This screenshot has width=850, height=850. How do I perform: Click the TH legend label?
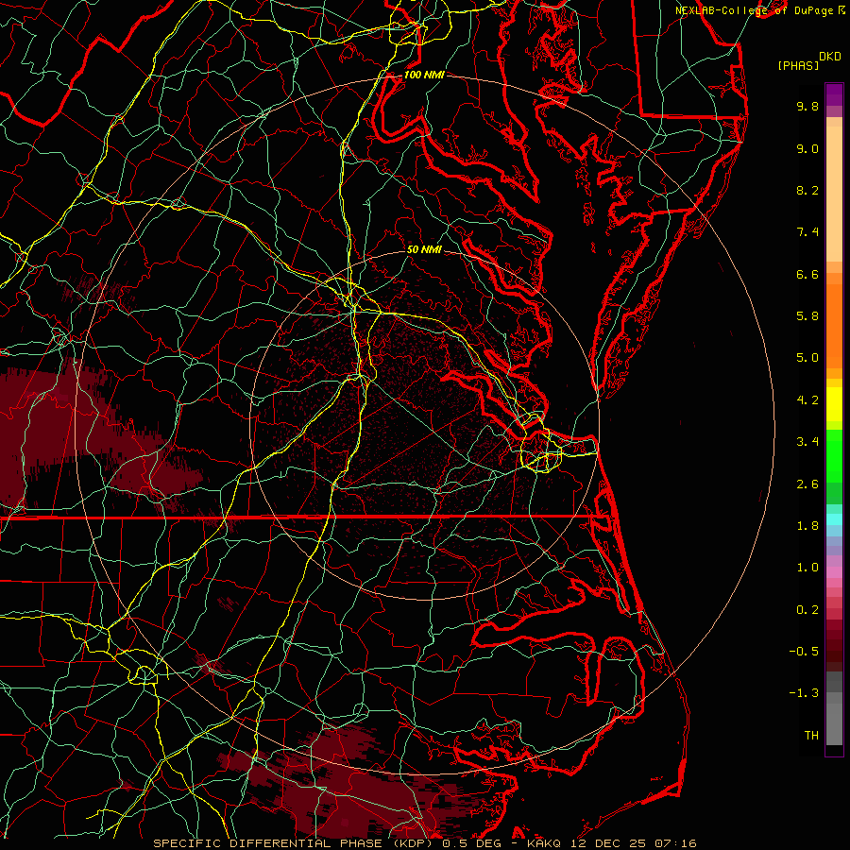(x=811, y=736)
